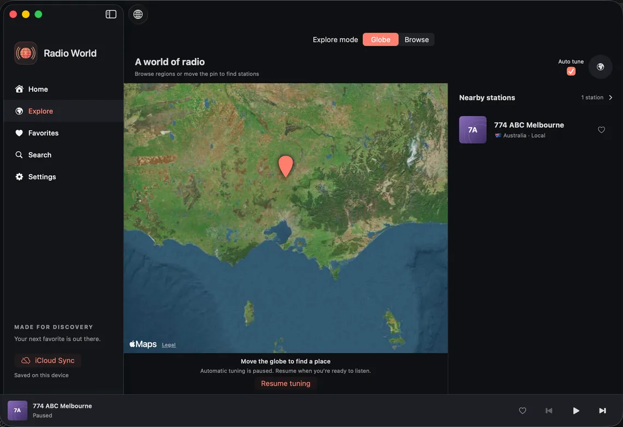Image resolution: width=623 pixels, height=427 pixels.
Task: Click the Paused status text
Action: tap(43, 416)
